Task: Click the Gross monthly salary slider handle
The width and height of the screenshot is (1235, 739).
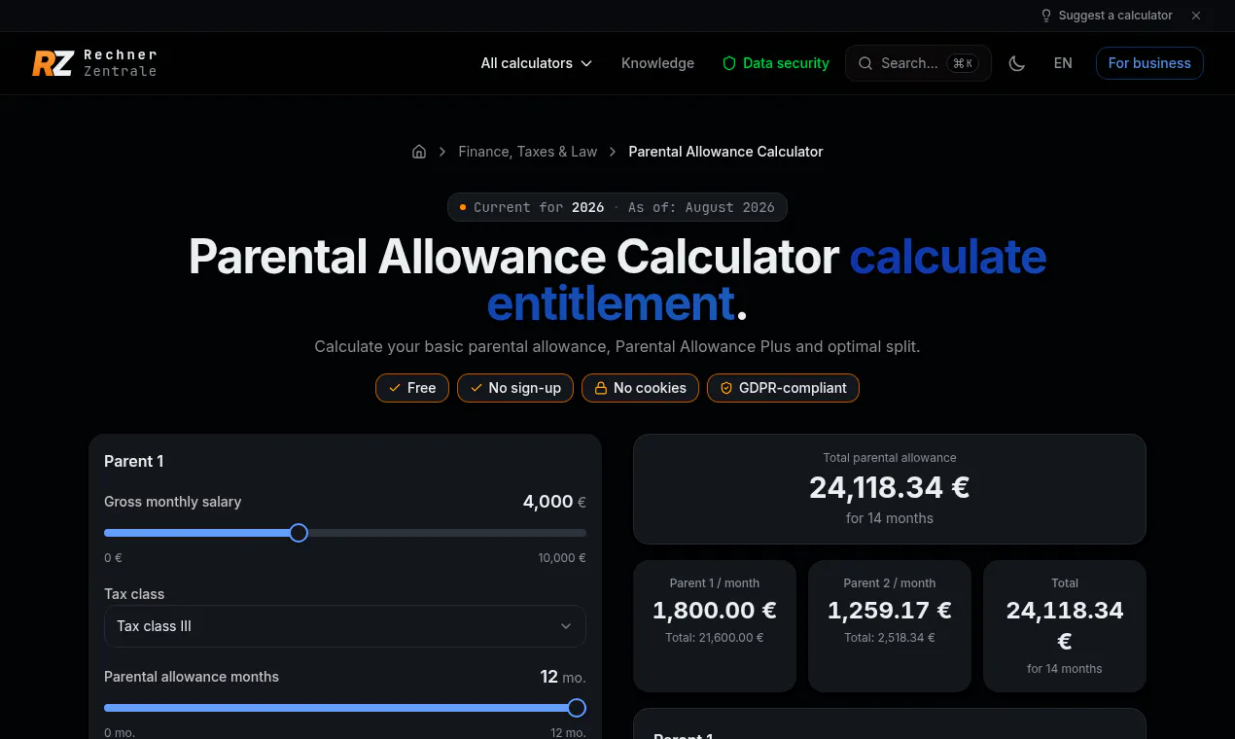Action: pos(299,533)
